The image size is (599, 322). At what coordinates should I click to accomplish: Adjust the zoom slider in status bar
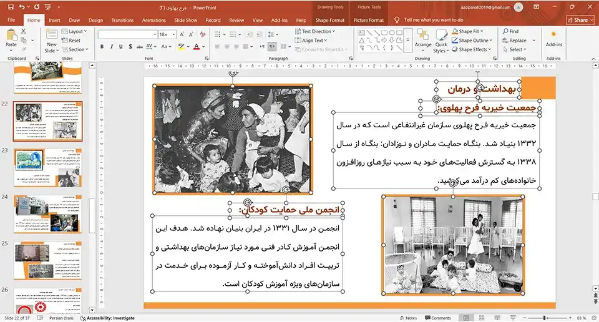[545, 318]
